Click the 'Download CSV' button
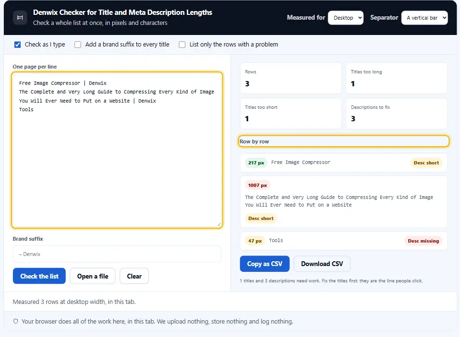 [x=322, y=264]
